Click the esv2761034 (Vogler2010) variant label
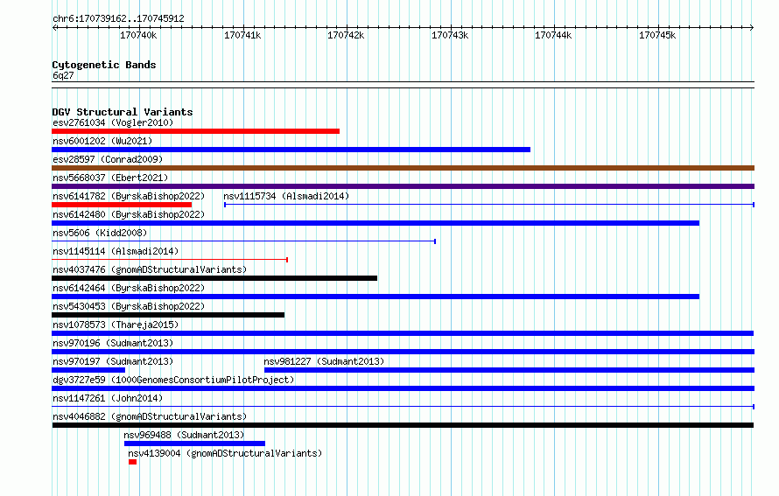 tap(113, 122)
